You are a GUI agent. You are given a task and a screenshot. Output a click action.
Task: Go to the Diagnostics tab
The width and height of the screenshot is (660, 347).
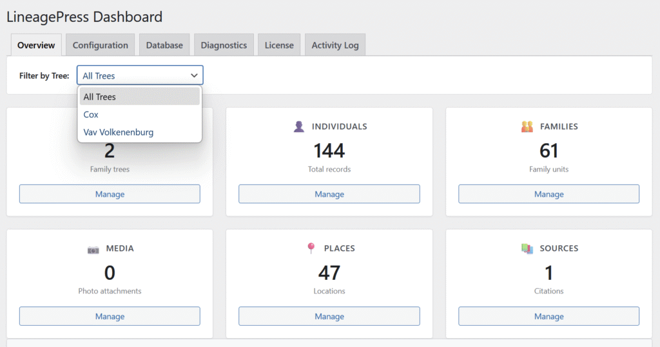coord(224,45)
